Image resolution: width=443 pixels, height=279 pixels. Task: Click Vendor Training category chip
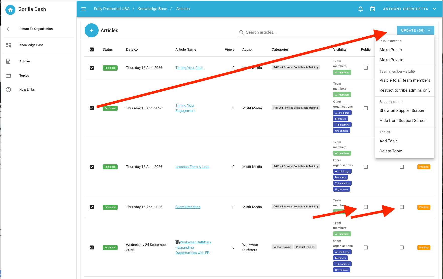pyautogui.click(x=282, y=247)
